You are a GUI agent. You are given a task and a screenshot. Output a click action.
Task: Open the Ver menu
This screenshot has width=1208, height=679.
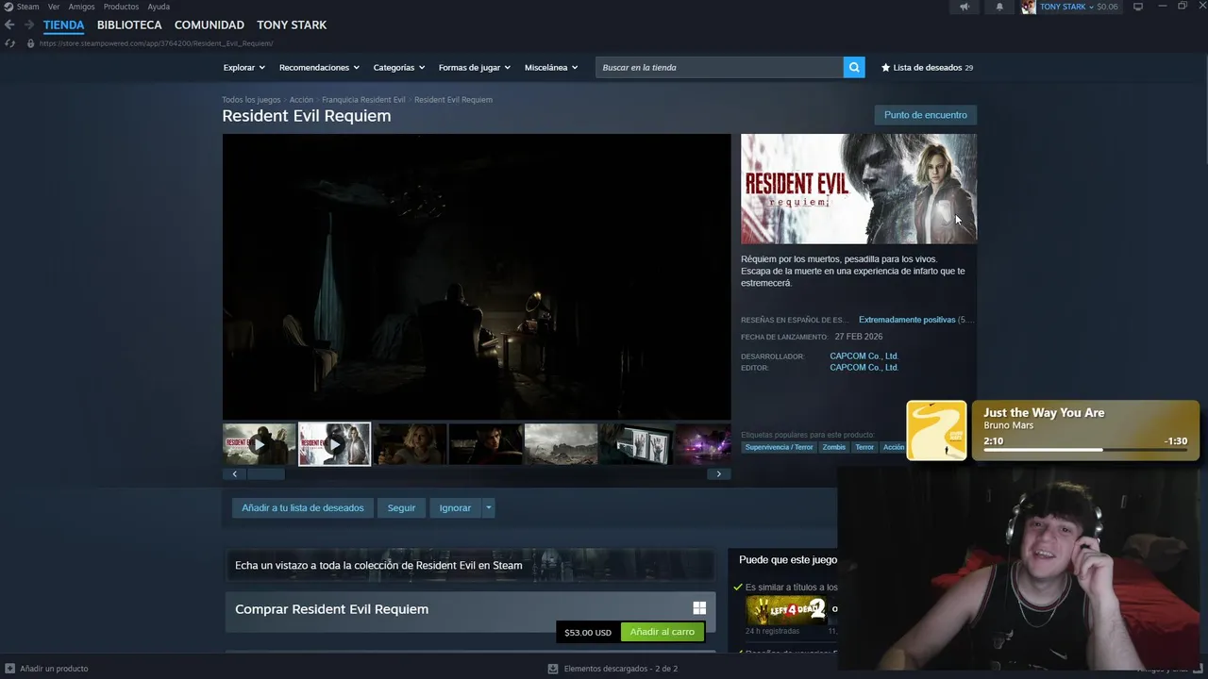click(x=54, y=7)
